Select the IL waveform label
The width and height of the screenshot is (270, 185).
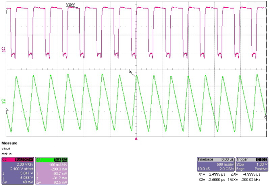[x=131, y=72]
